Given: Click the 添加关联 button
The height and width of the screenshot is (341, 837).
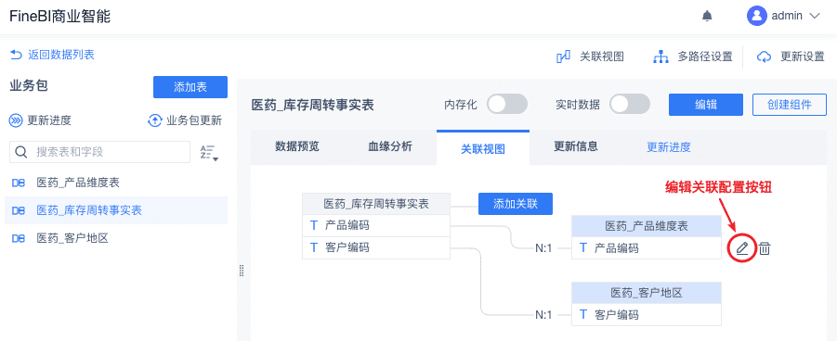Looking at the screenshot, I should pos(516,204).
